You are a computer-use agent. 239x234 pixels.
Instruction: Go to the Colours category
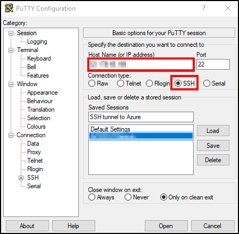[x=36, y=127]
